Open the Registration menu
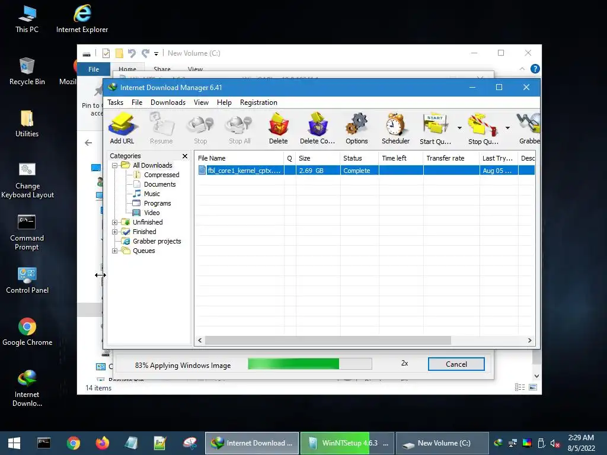607x455 pixels. click(x=258, y=102)
